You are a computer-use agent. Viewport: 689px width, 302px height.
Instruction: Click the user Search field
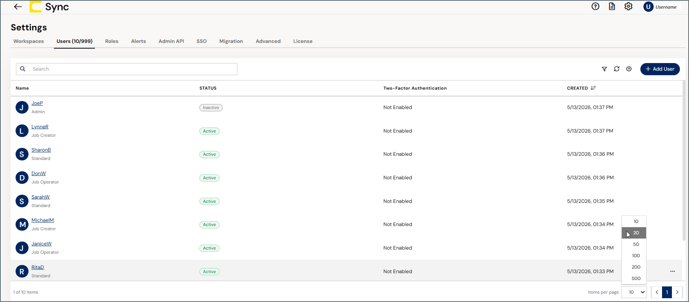(x=126, y=69)
